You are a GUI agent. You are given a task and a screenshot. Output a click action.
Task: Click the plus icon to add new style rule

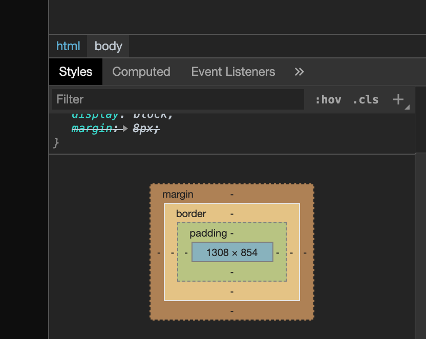click(398, 99)
